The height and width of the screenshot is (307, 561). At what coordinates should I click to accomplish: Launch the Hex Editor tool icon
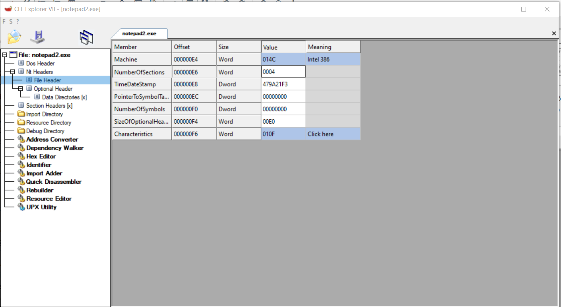[21, 156]
